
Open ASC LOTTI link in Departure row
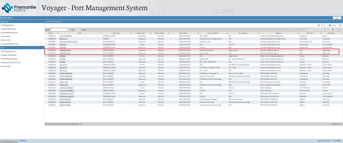(x=63, y=70)
